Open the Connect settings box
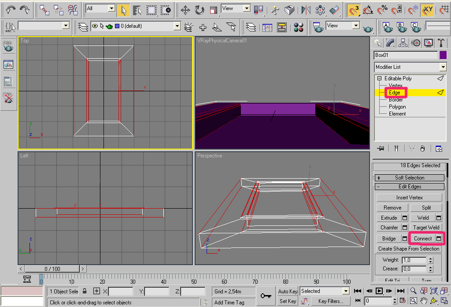The height and width of the screenshot is (307, 451). (439, 239)
